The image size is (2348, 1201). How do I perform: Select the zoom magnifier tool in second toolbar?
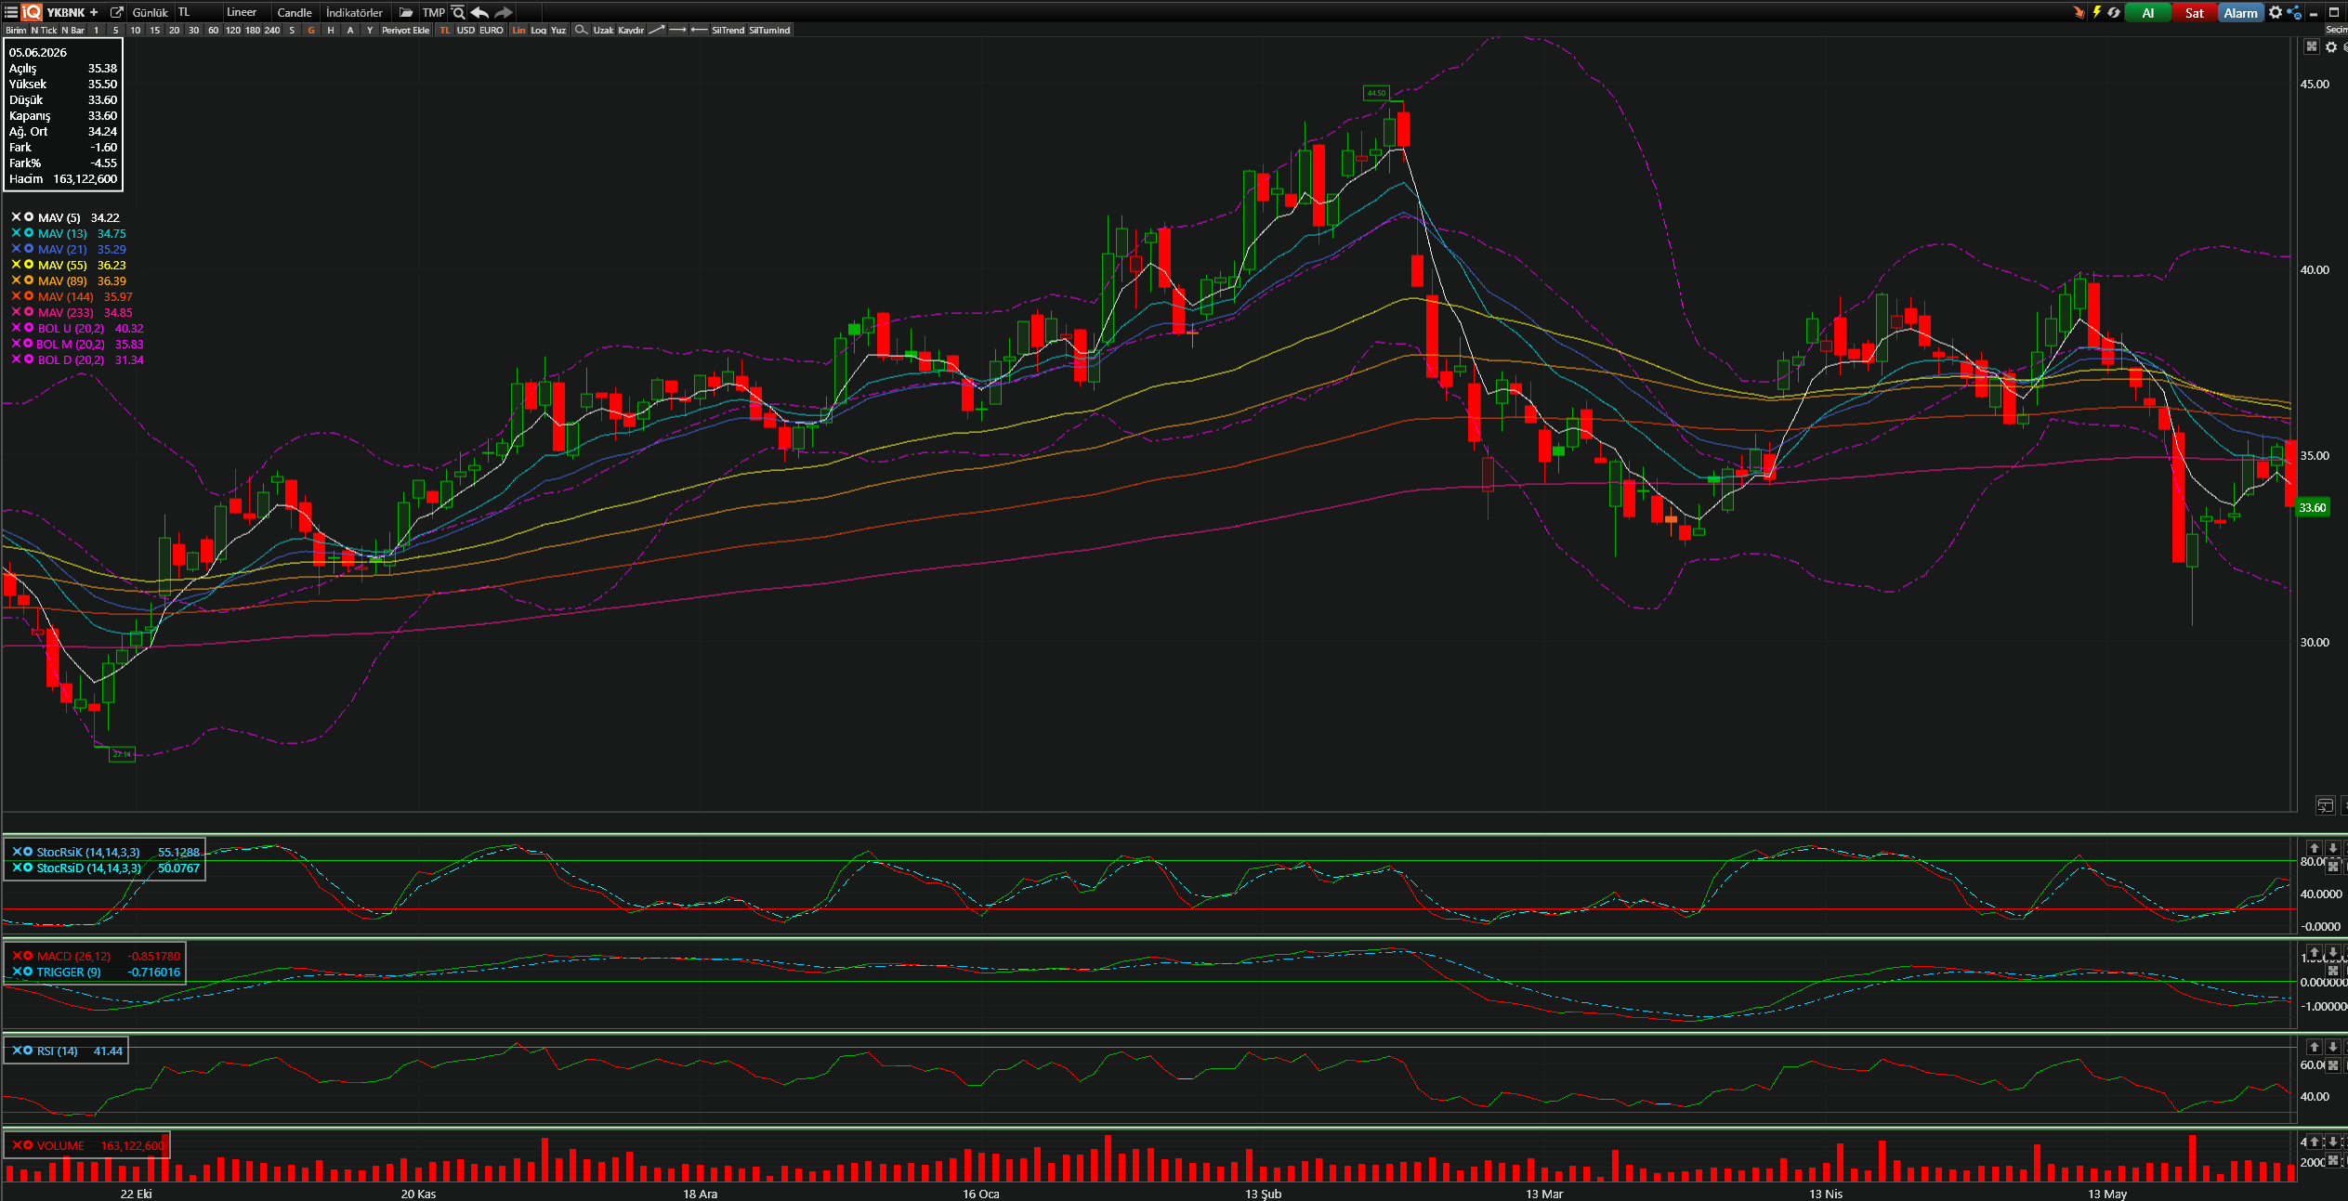[581, 30]
